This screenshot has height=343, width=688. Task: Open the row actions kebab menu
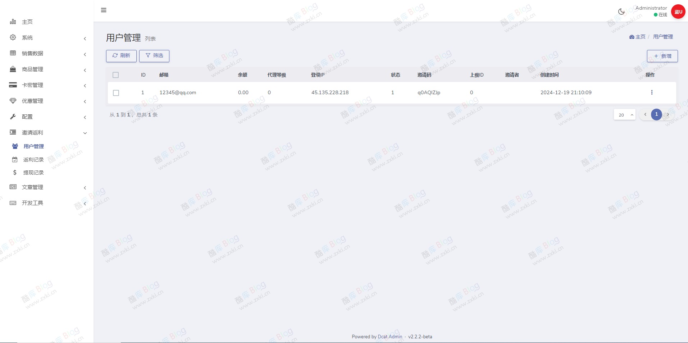[x=652, y=92]
